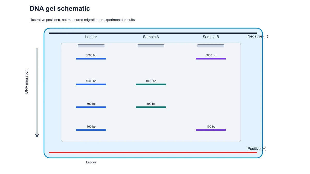Select the "500 bp" label in the Sample A lane

point(151,104)
